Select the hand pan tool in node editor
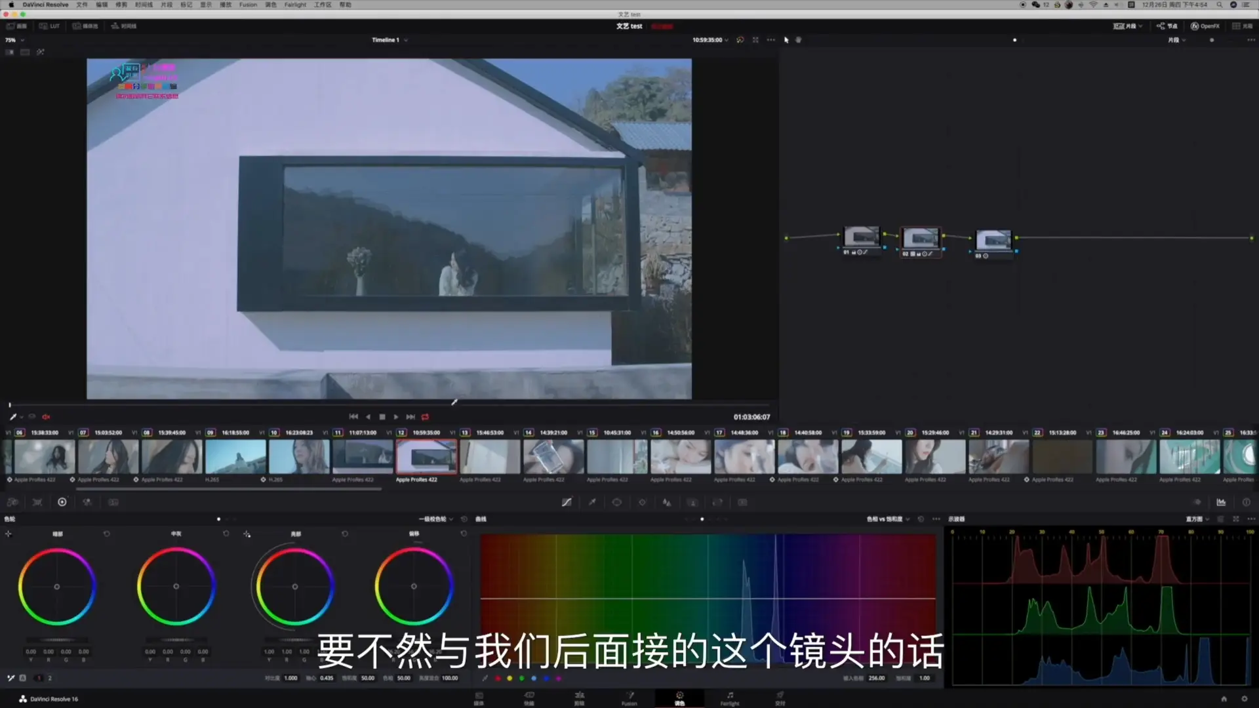Screen dimensions: 1259x708 798,40
